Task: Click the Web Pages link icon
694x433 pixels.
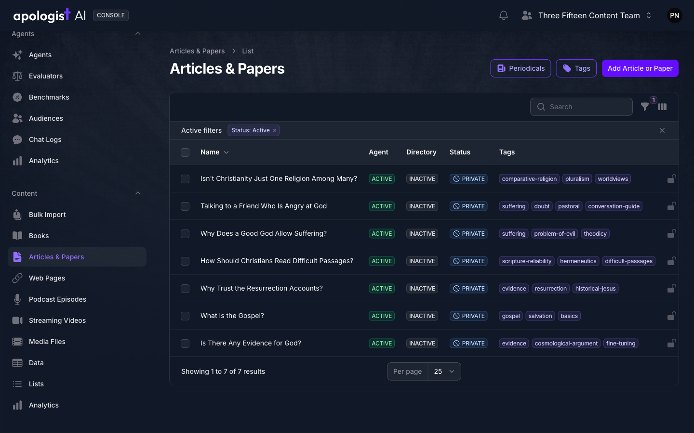Action: click(x=17, y=278)
